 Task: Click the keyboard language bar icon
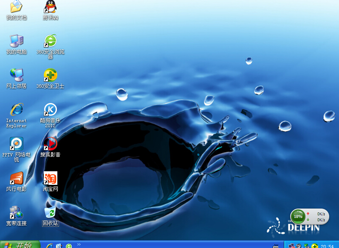coord(276,246)
